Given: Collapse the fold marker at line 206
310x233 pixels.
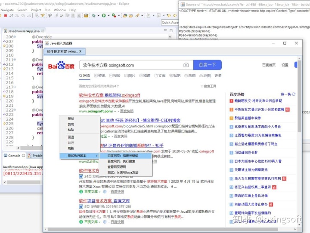Looking at the screenshot, I should 15,36.
